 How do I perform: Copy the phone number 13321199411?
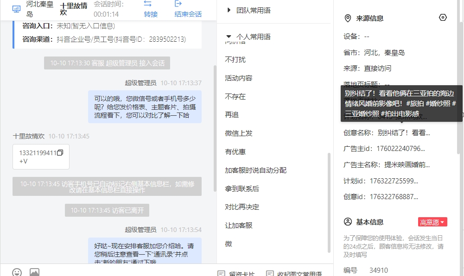click(x=60, y=153)
